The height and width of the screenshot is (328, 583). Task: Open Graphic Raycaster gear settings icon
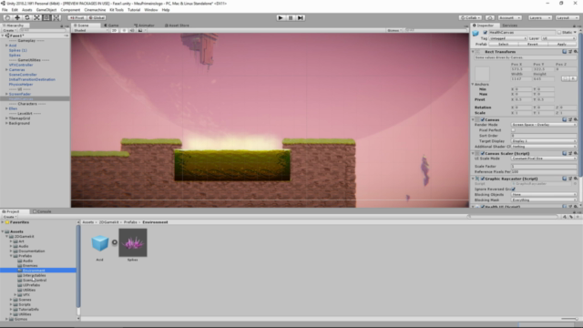(576, 179)
